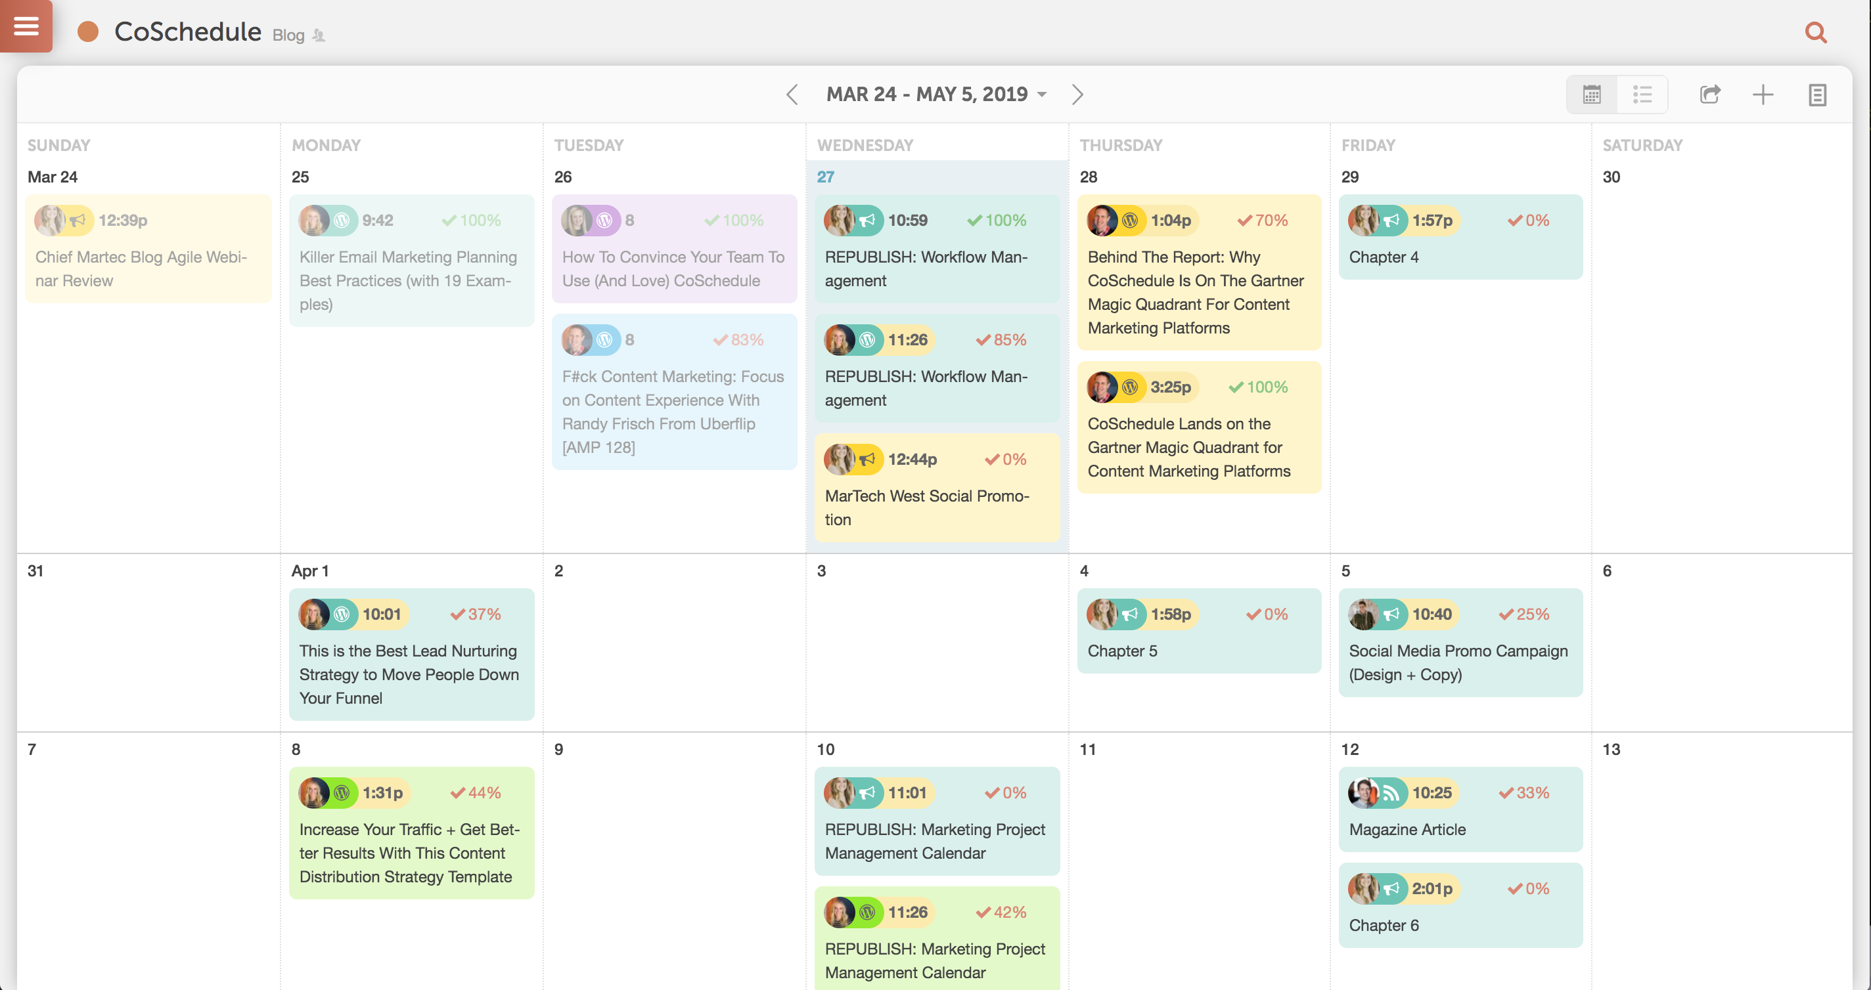Click the 70% task progress on Behind The Report

click(x=1263, y=221)
